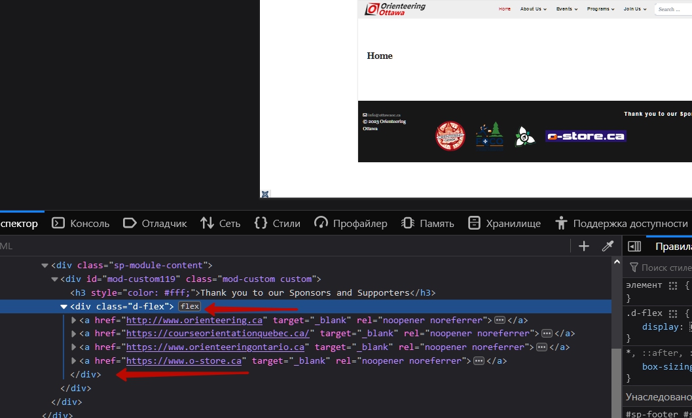The height and width of the screenshot is (418, 692).
Task: Open the Programs dropdown menu
Action: (x=600, y=9)
